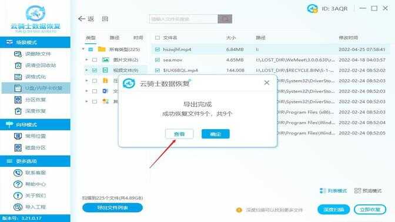Toggle checkbox of the archive type tree row
Image resolution: width=395 pixels, height=222 pixels.
(95, 81)
